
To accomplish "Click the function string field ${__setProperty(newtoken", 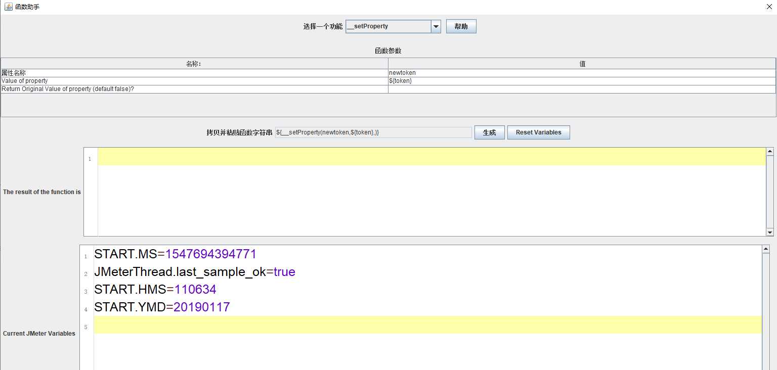I will pyautogui.click(x=373, y=132).
